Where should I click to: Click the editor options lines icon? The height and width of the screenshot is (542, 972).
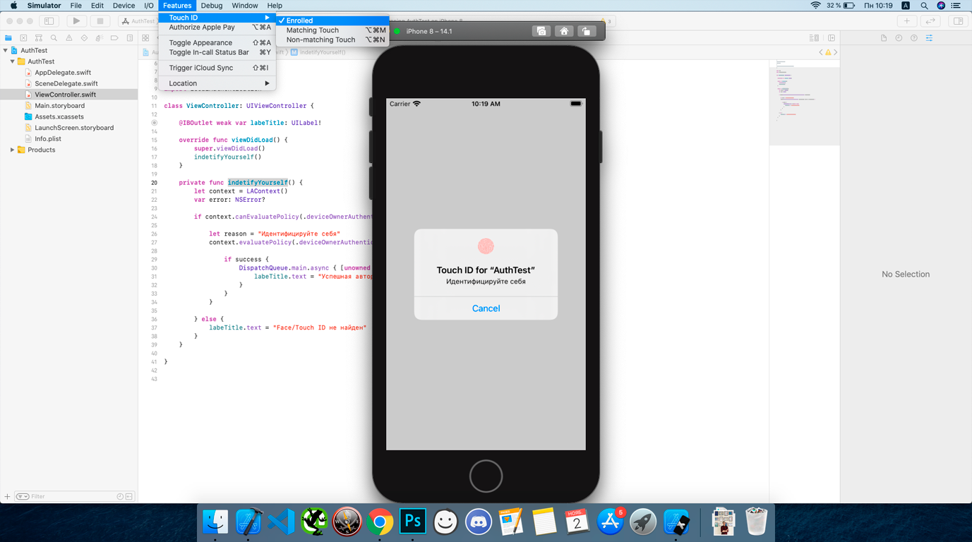[x=814, y=38]
